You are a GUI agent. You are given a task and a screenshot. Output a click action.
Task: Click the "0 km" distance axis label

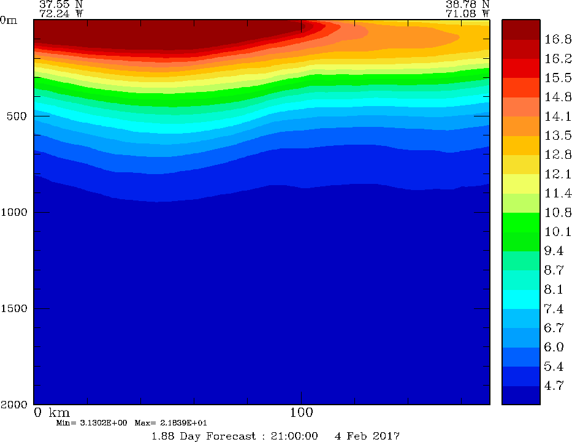(x=52, y=412)
